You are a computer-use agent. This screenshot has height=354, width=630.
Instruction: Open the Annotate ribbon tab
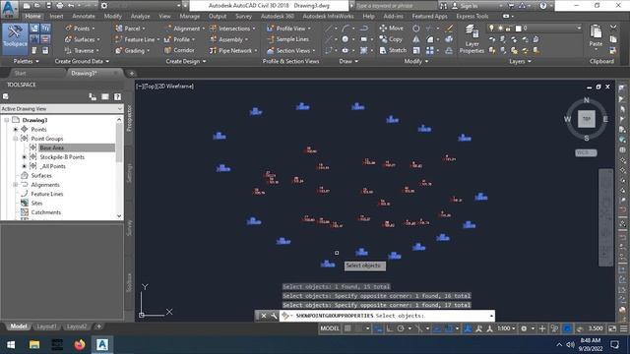pyautogui.click(x=83, y=16)
